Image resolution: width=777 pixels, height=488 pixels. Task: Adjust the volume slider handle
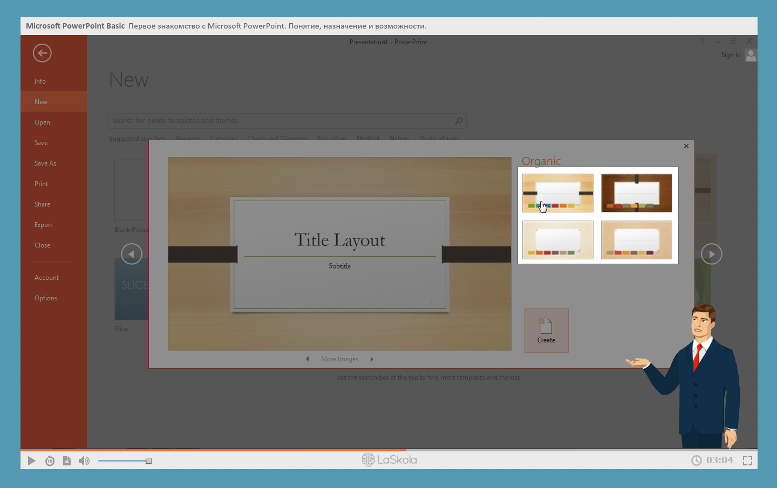pyautogui.click(x=148, y=460)
